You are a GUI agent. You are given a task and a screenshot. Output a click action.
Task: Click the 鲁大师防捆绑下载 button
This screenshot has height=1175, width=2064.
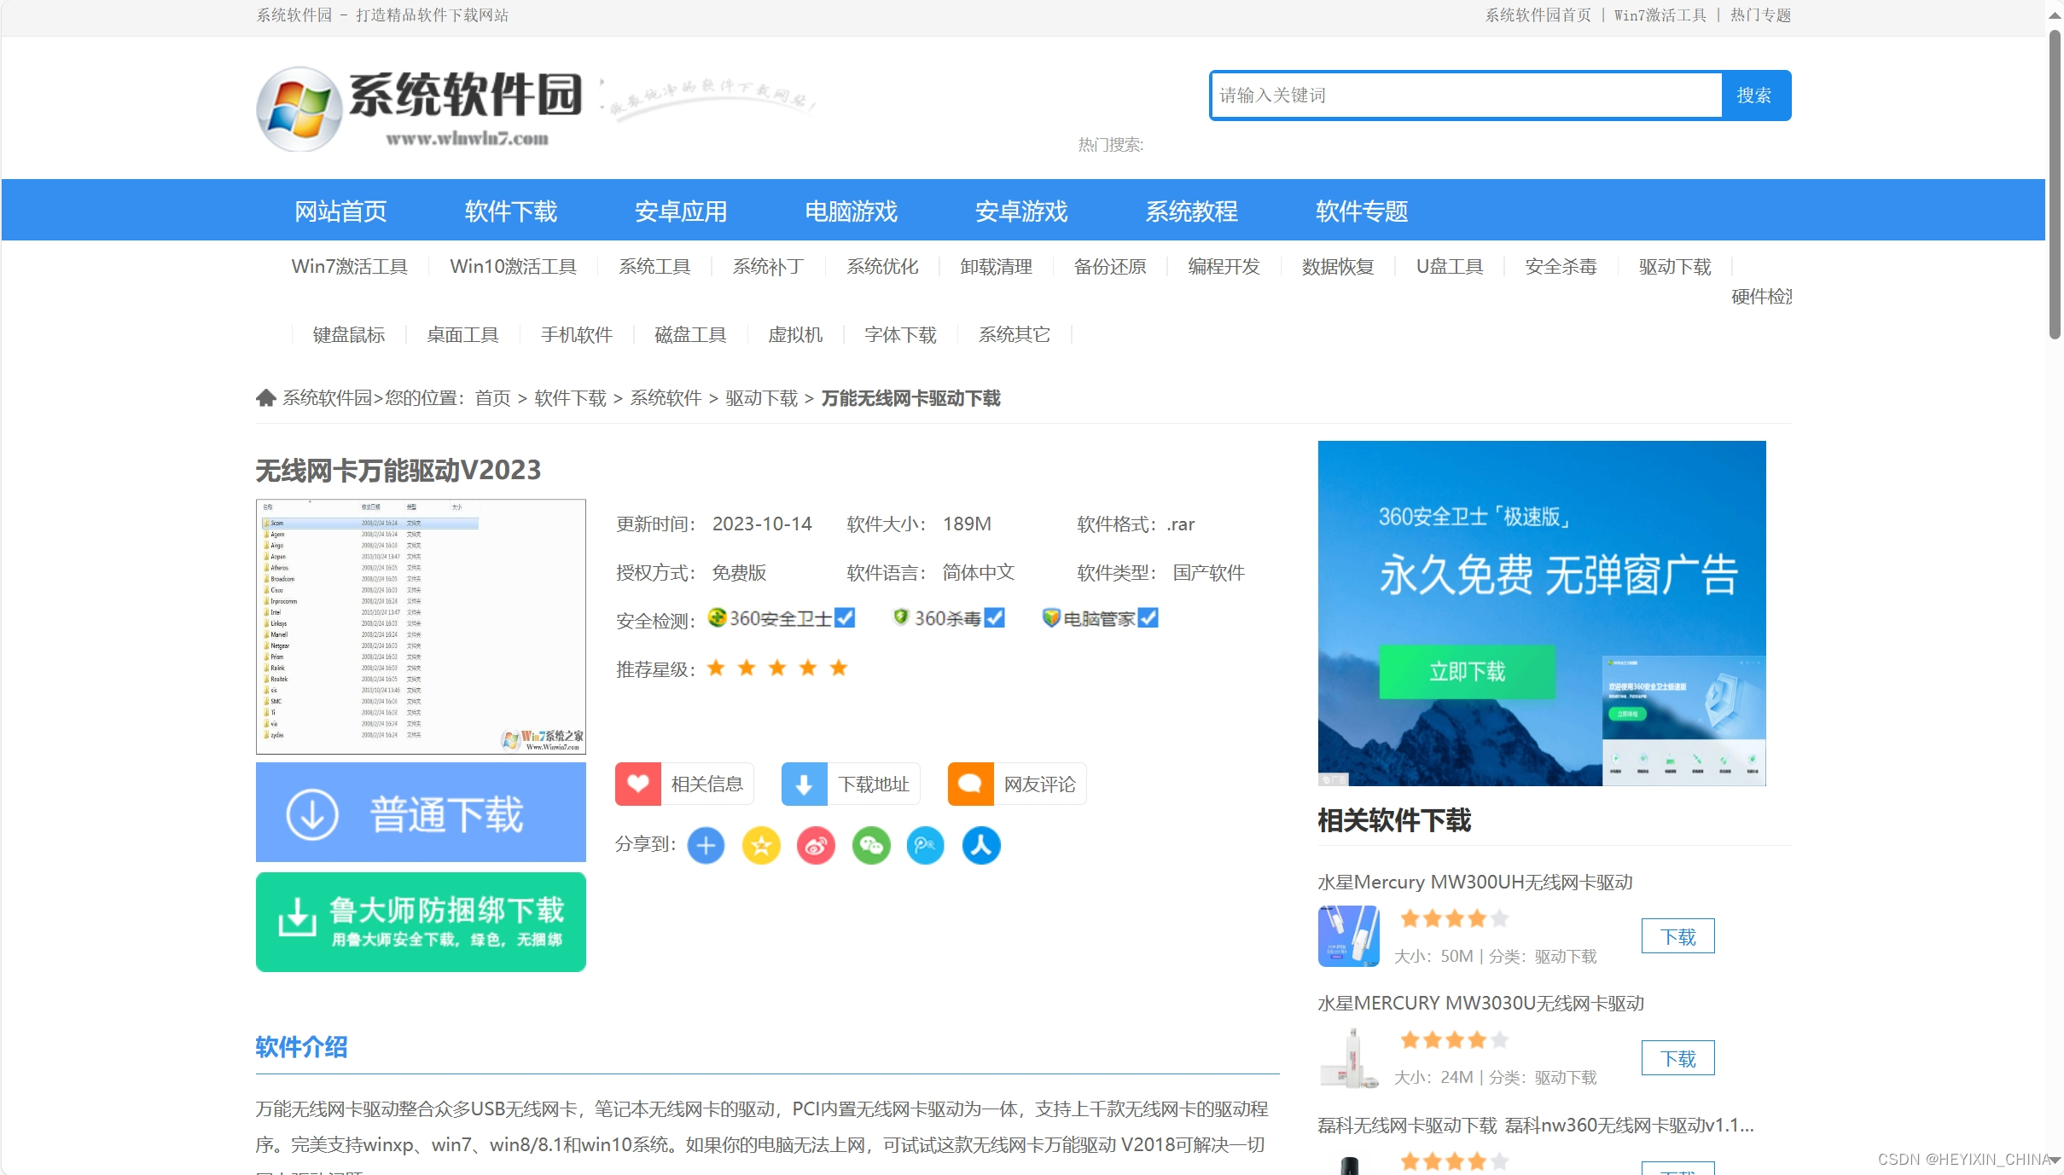pos(421,922)
